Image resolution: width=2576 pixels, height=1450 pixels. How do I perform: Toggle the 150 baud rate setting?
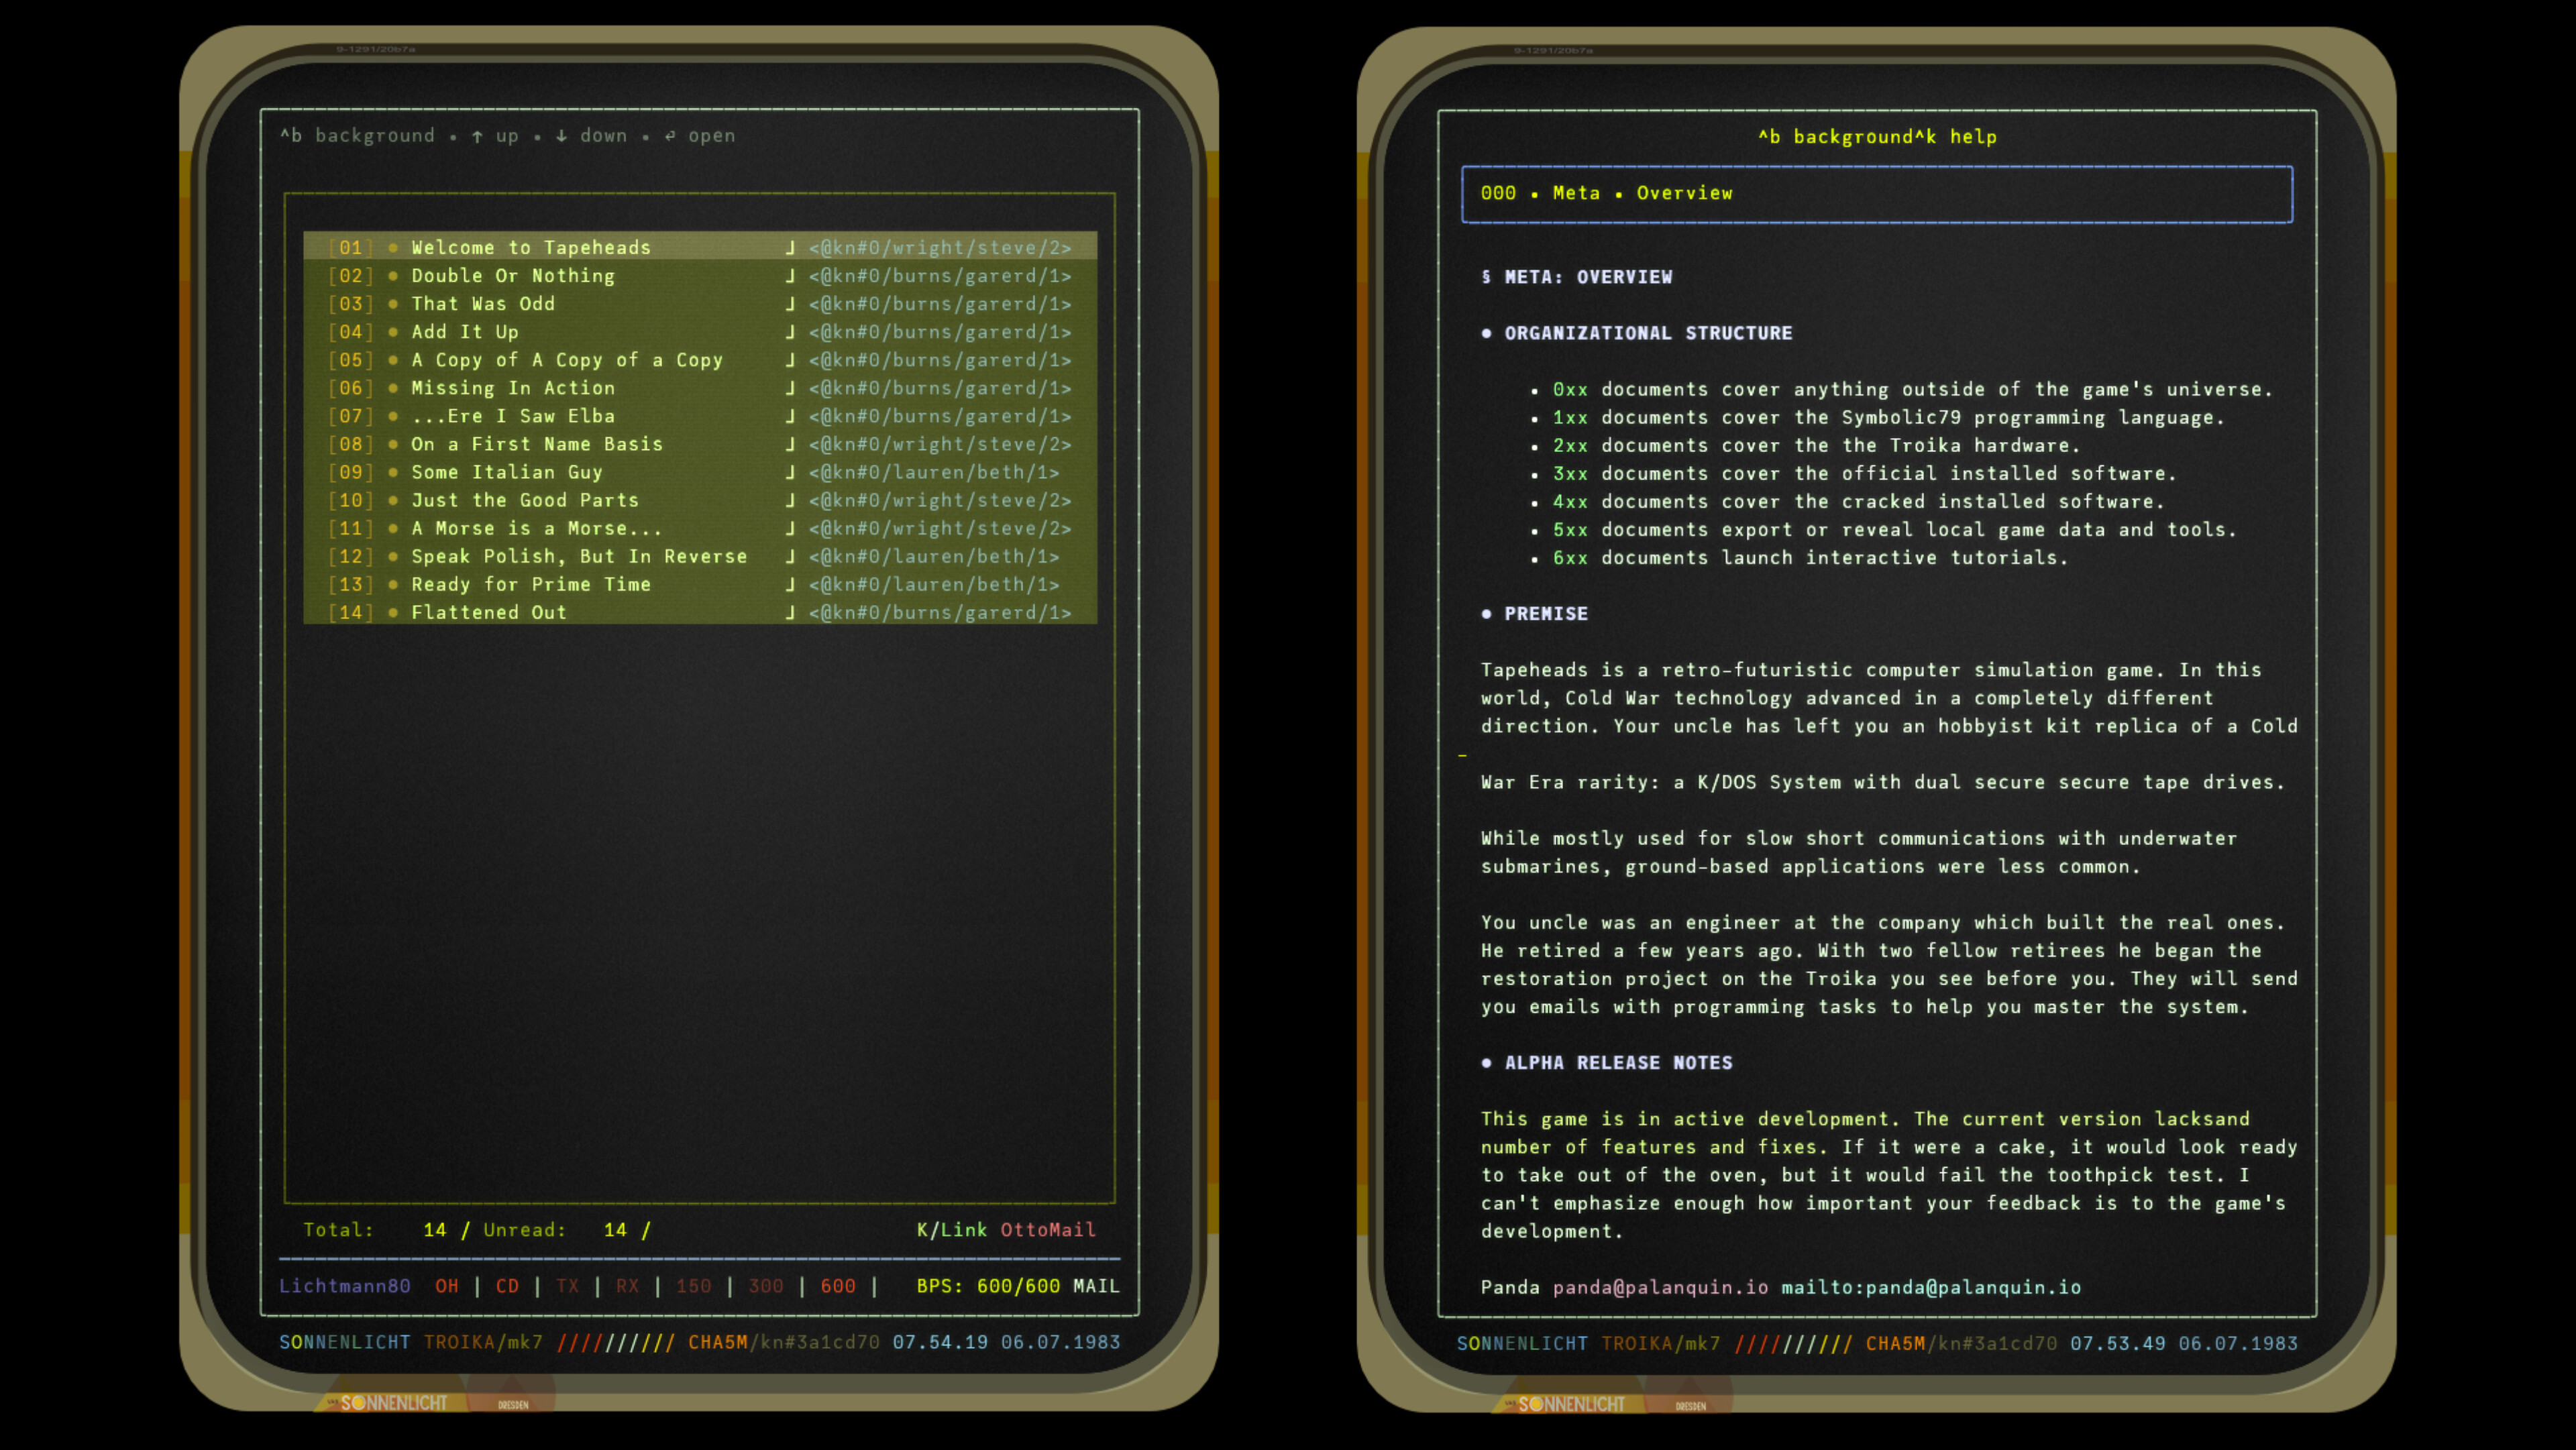tap(694, 1287)
